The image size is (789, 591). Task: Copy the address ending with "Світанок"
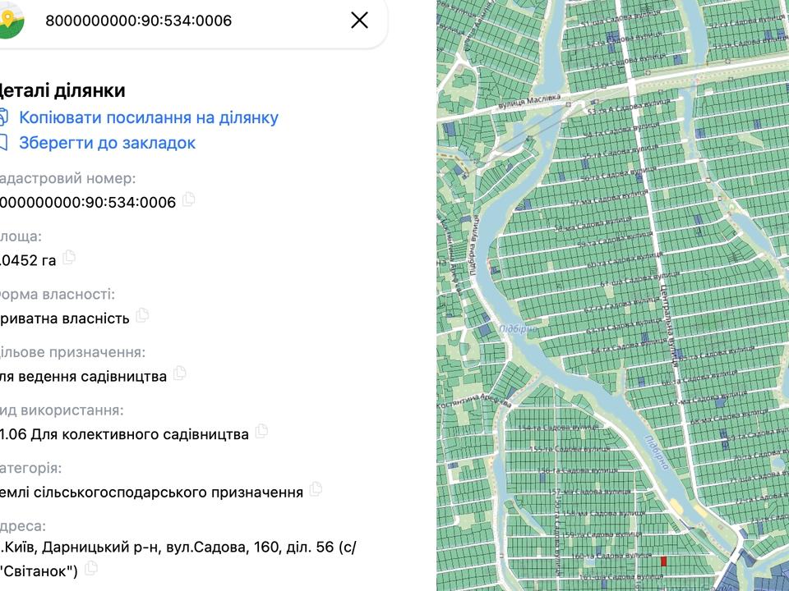click(x=91, y=567)
